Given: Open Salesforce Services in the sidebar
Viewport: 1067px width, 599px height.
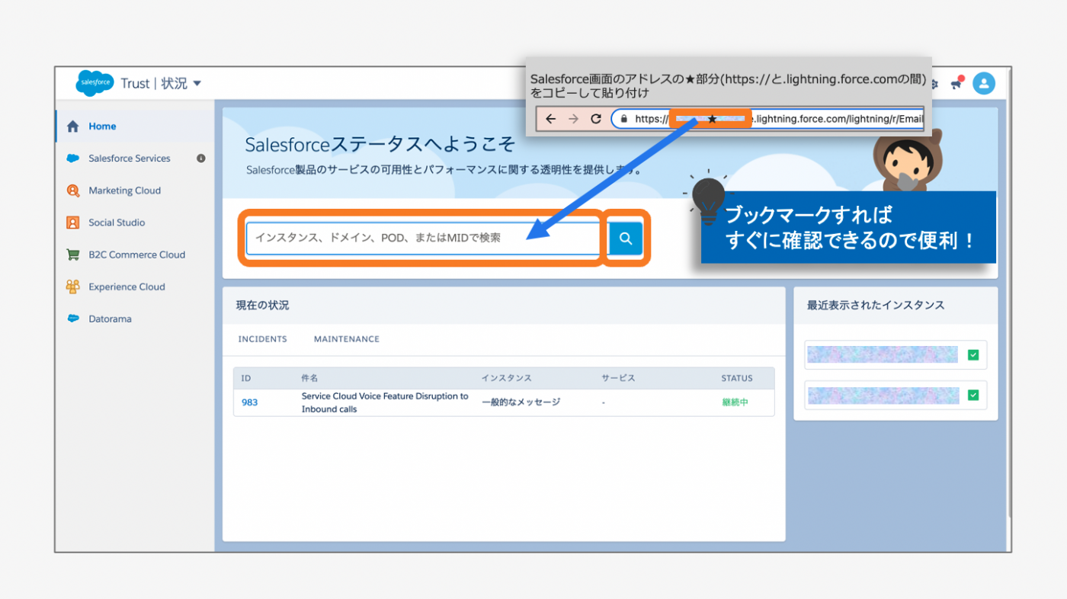Looking at the screenshot, I should pyautogui.click(x=130, y=159).
